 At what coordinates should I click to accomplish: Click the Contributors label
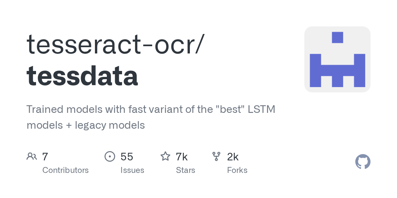[66, 170]
